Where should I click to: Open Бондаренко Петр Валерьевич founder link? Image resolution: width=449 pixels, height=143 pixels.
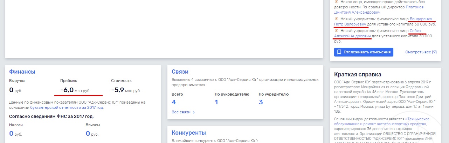click(x=383, y=22)
